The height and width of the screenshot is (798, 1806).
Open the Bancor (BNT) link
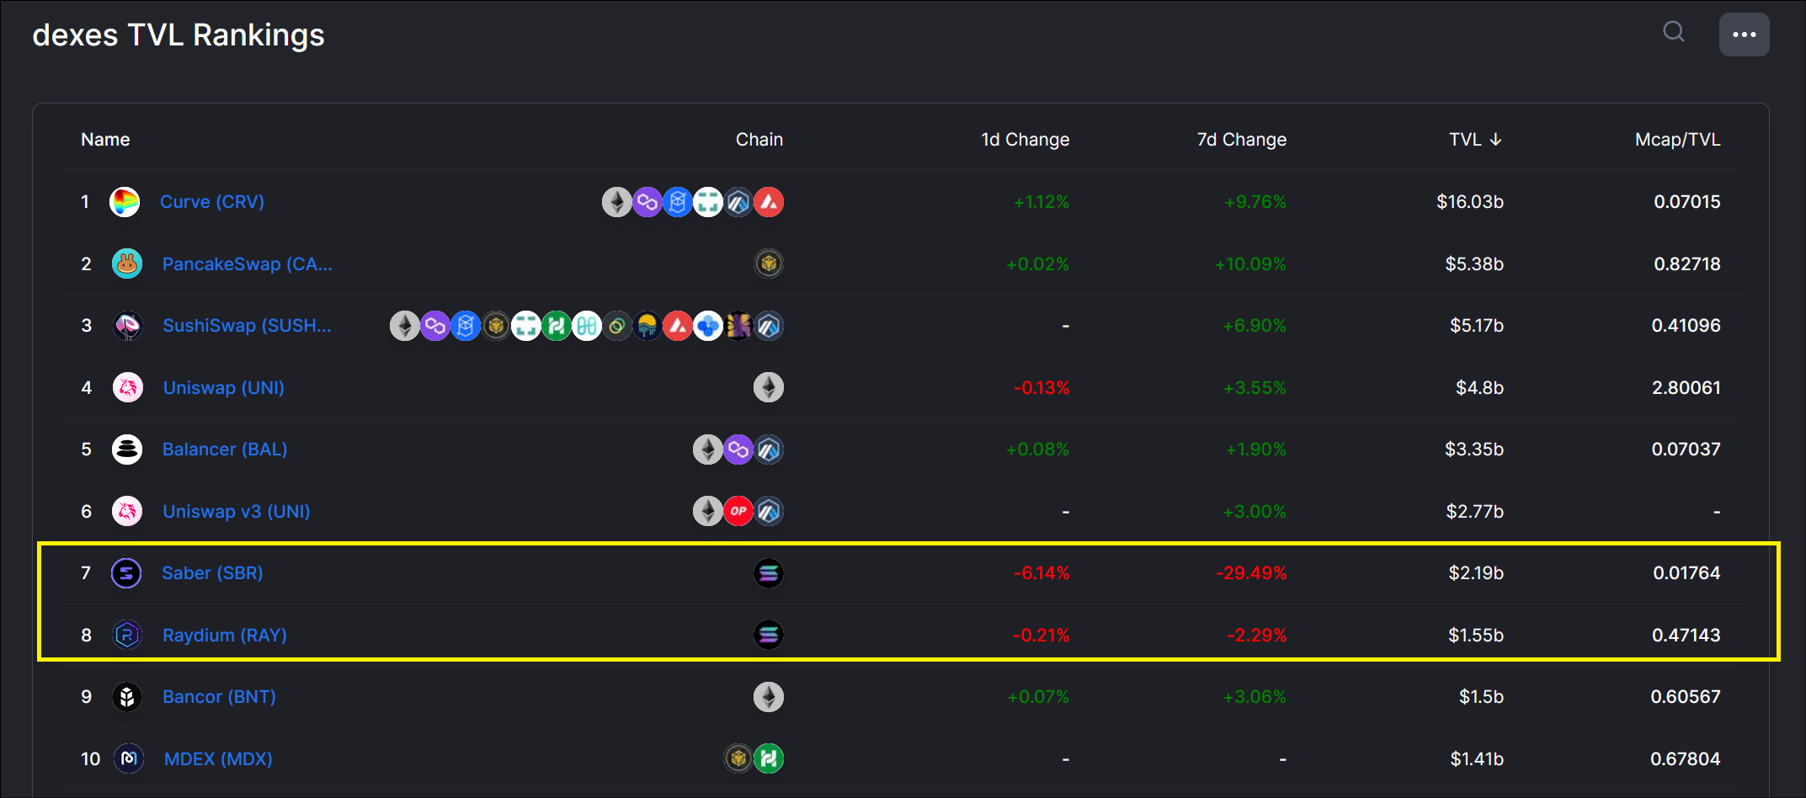219,697
